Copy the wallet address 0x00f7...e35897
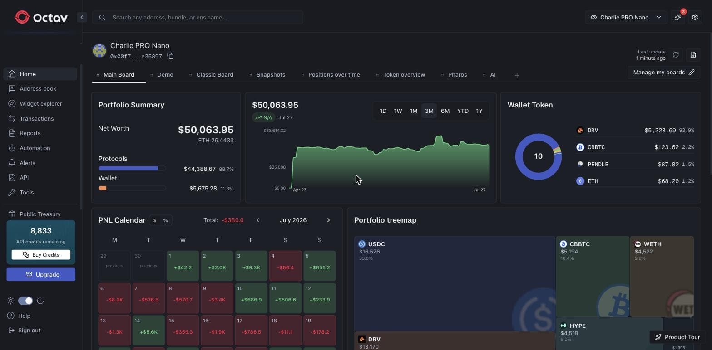 [x=170, y=56]
